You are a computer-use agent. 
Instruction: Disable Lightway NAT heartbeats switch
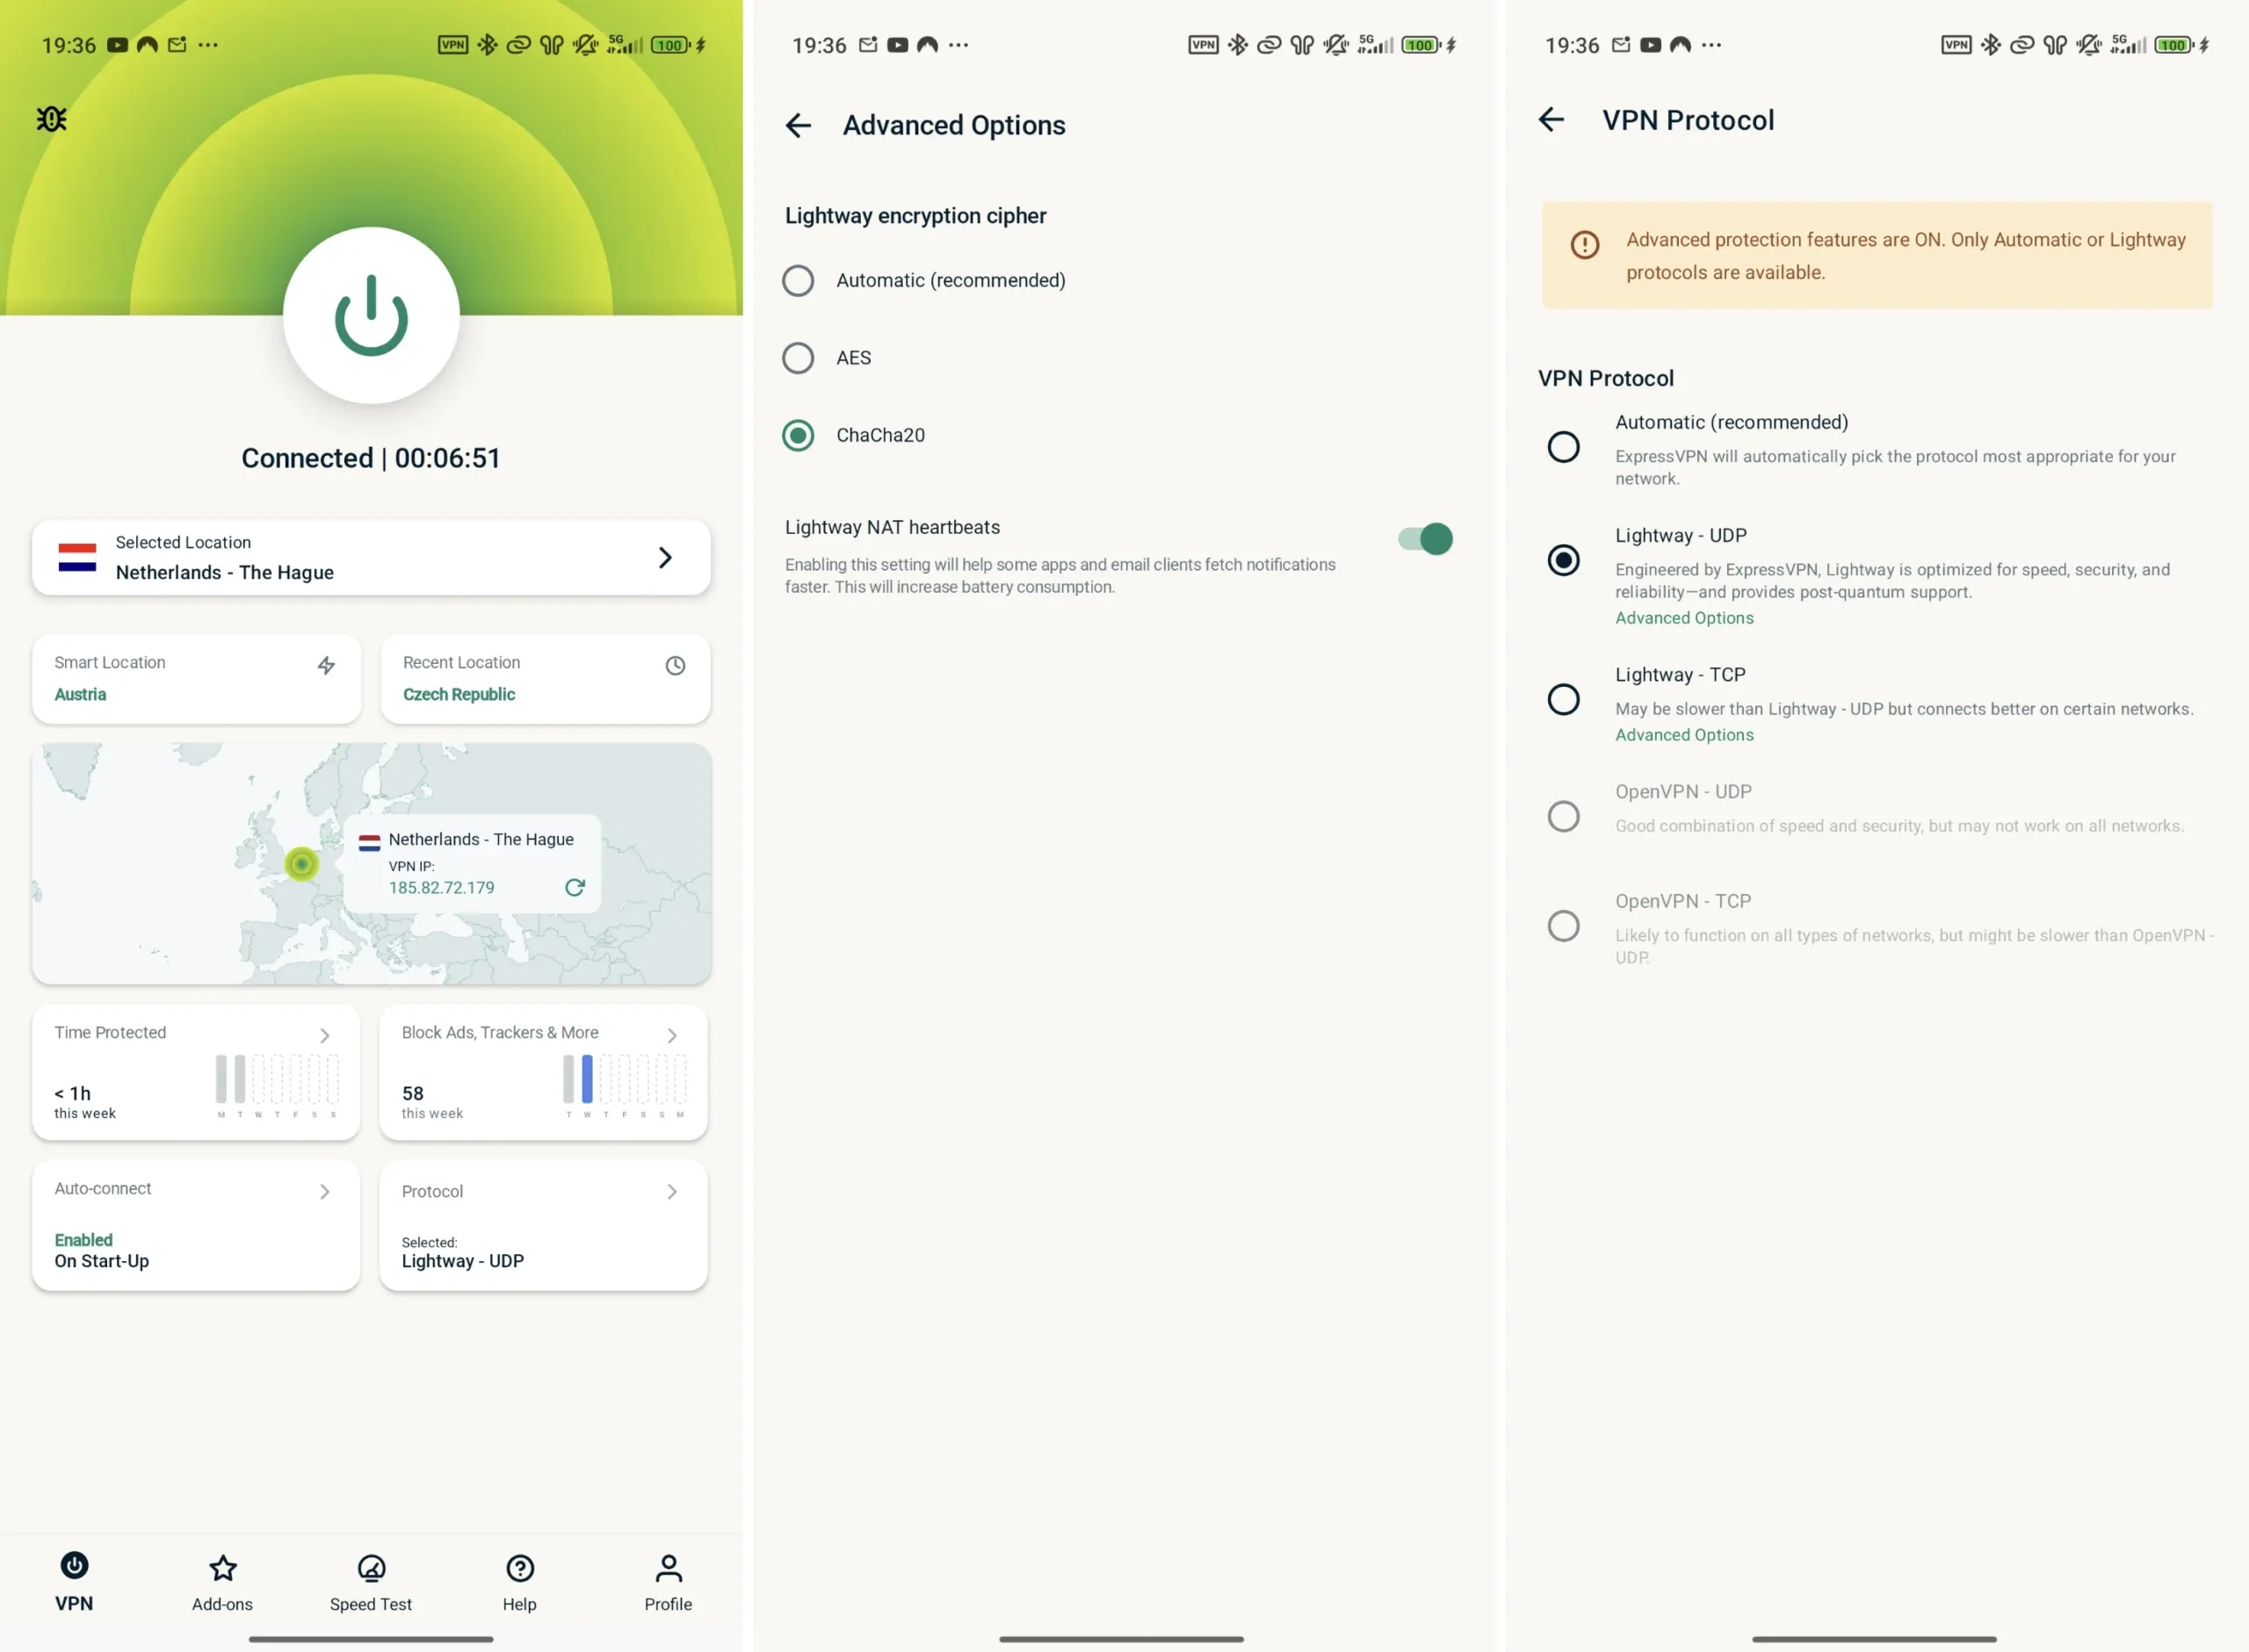[x=1425, y=539]
